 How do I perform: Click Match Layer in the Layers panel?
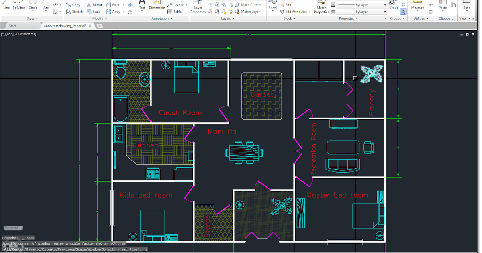(249, 11)
